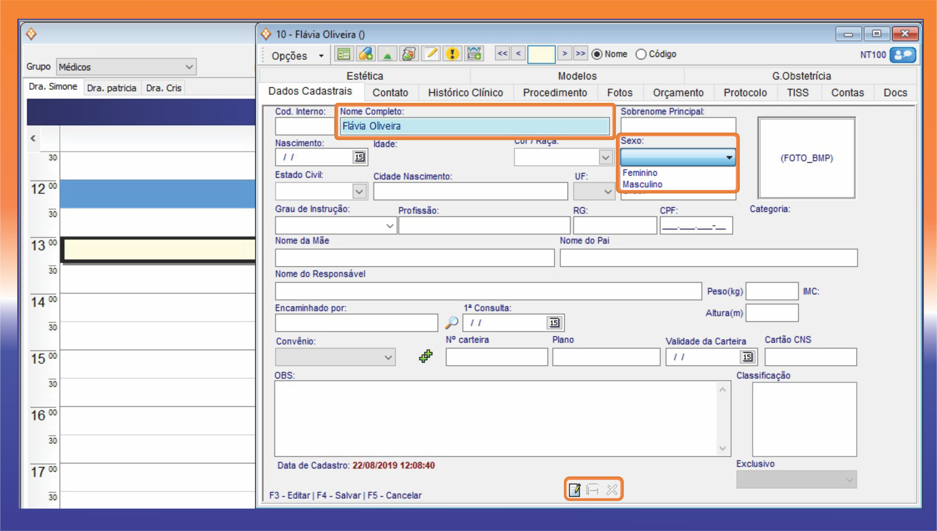Image resolution: width=937 pixels, height=531 pixels.
Task: Click green plus beside Convênio
Action: click(x=426, y=356)
